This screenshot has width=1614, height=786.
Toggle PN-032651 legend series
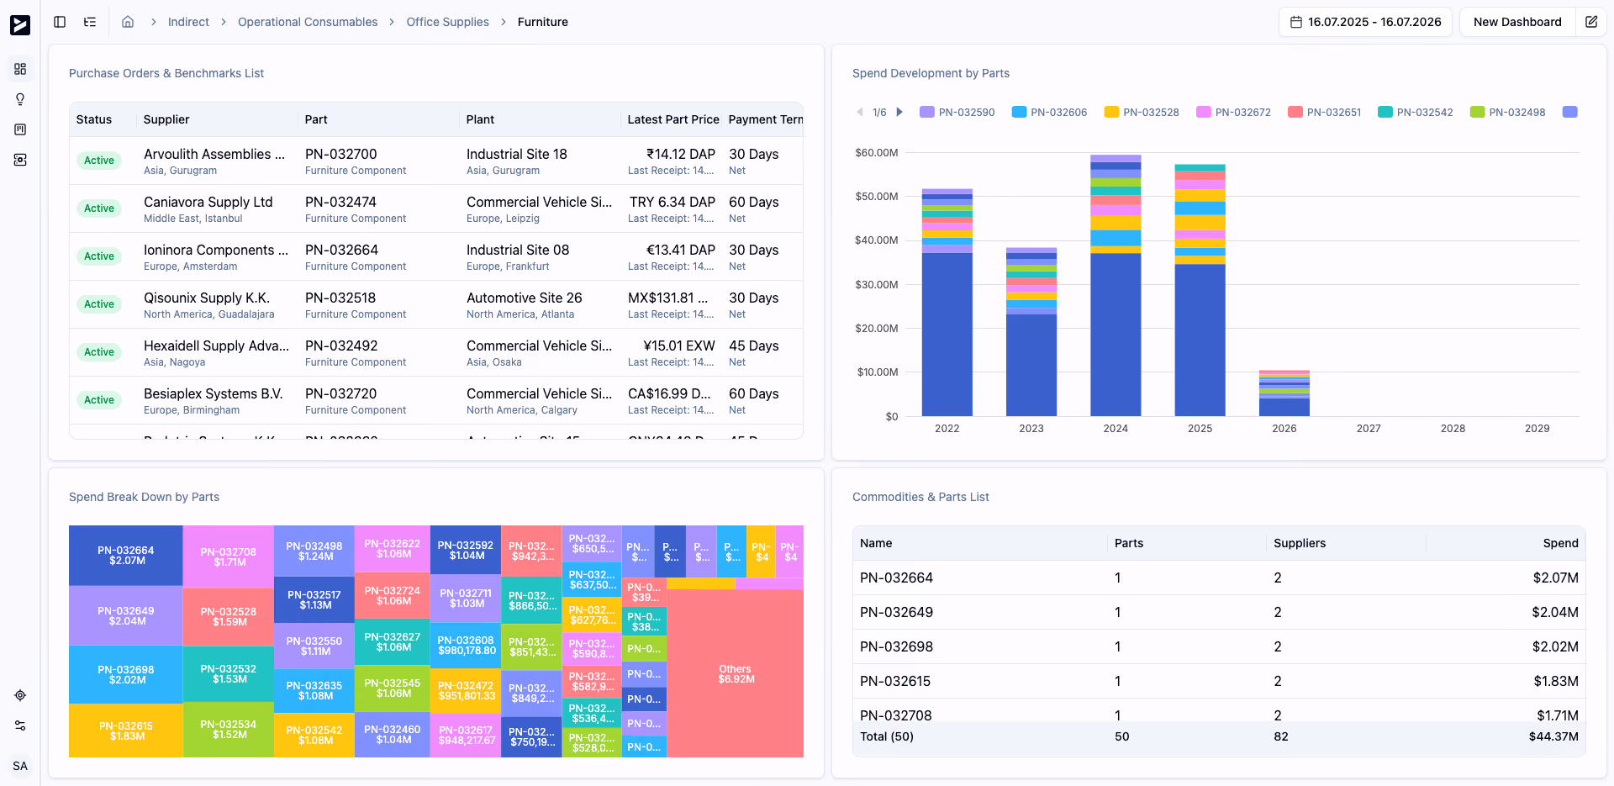(1325, 112)
